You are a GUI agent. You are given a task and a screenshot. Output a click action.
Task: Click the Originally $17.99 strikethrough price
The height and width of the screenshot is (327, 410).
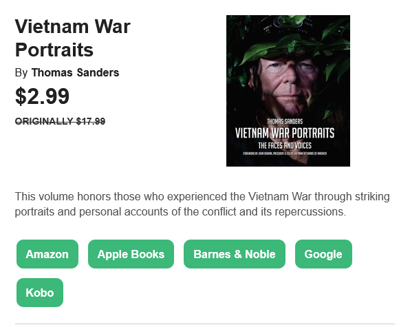pyautogui.click(x=60, y=121)
